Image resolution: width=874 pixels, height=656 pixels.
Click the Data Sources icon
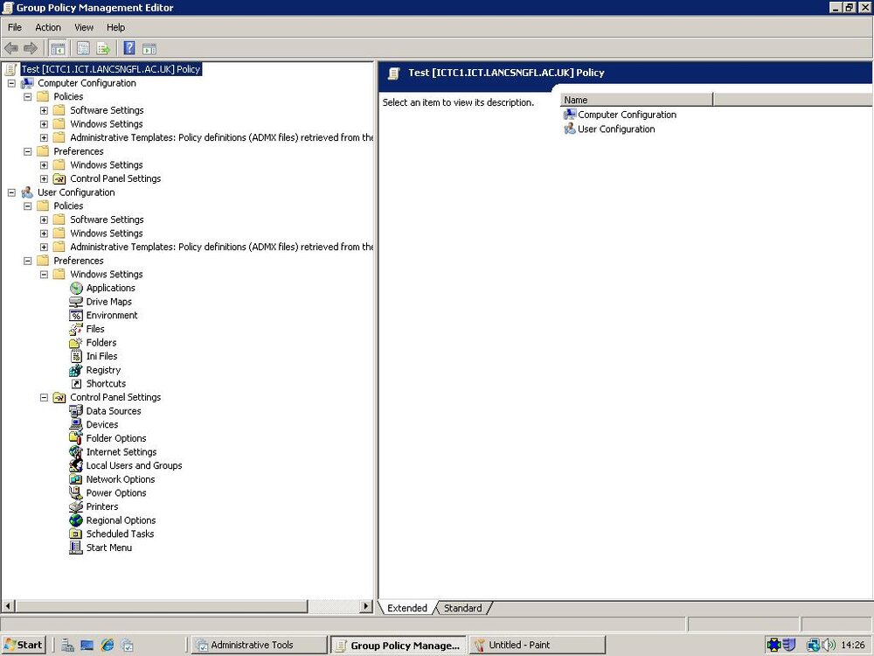(76, 411)
